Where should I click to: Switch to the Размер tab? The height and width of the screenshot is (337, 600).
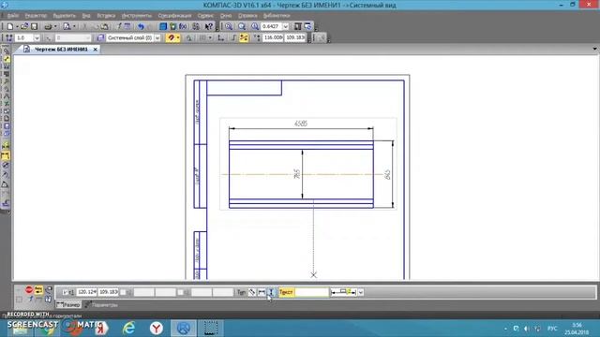coord(68,304)
